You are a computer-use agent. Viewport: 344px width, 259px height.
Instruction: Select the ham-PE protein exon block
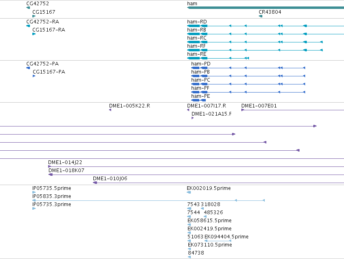pos(198,100)
